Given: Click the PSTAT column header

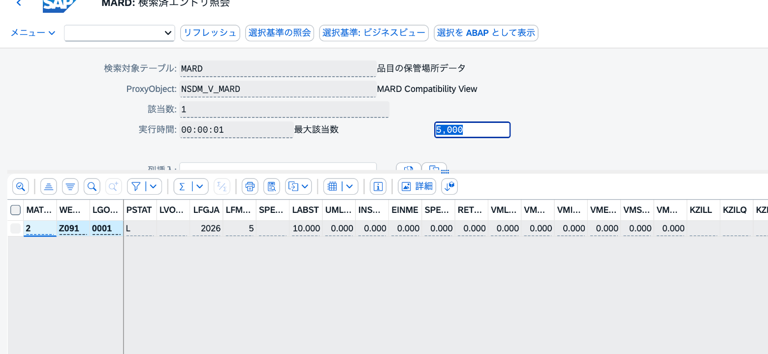Looking at the screenshot, I should pos(140,210).
